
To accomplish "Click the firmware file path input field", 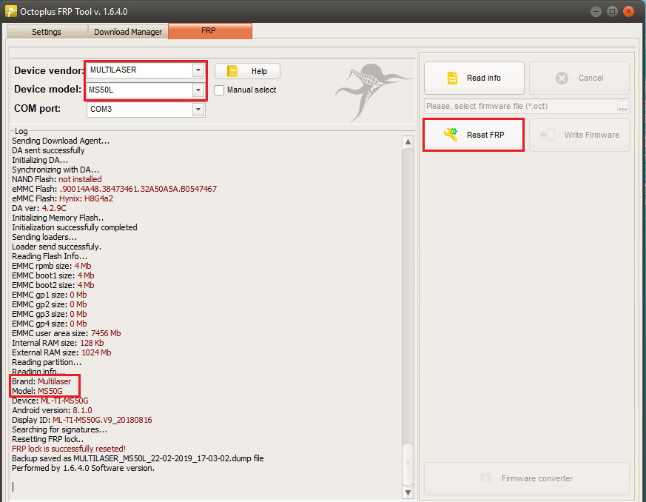I will [521, 107].
